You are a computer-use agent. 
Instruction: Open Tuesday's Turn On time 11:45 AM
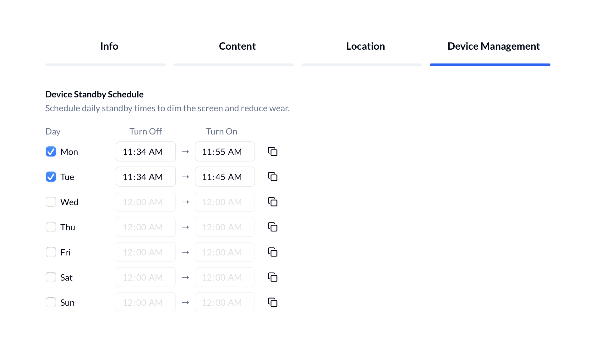(x=225, y=177)
